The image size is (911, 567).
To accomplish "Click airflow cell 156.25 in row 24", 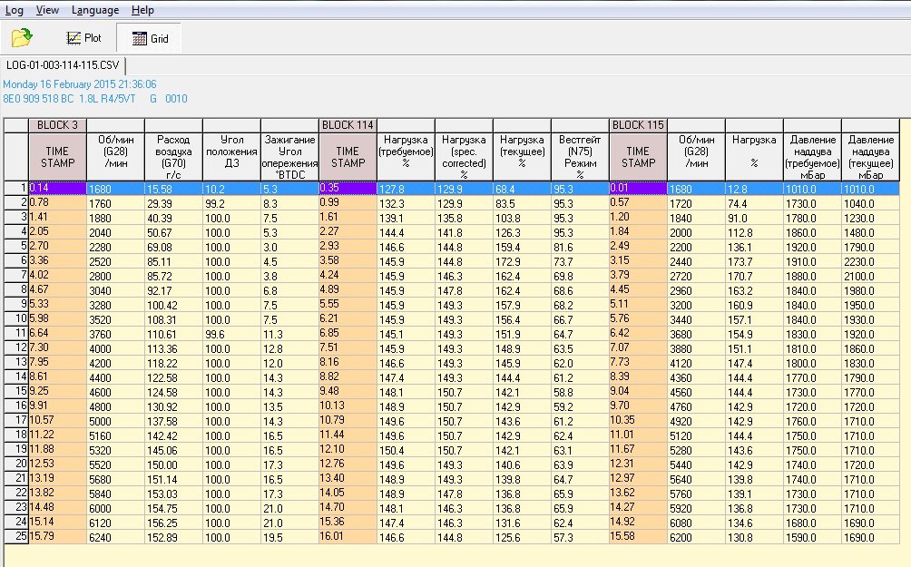I will 173,523.
